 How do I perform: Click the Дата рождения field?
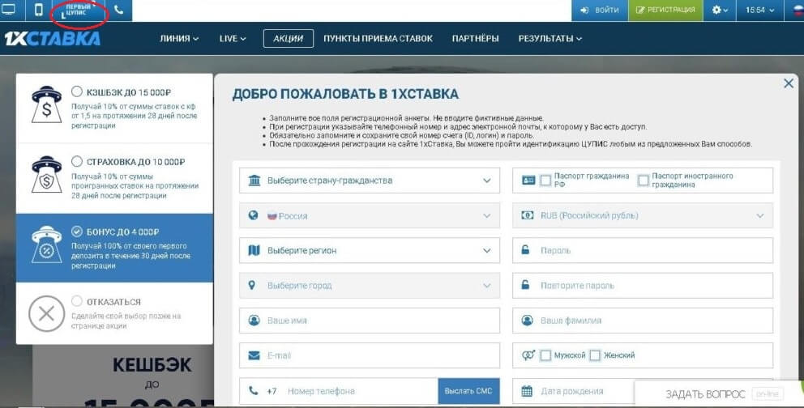[x=573, y=391]
